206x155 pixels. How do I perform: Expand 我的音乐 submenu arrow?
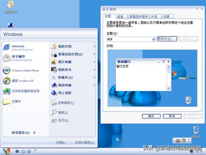coord(94,70)
